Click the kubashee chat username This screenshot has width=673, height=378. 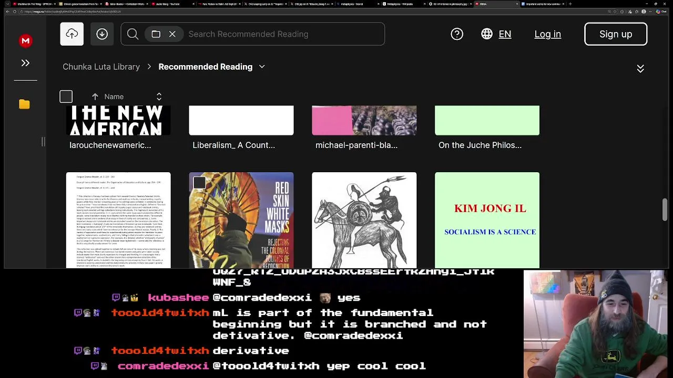[x=178, y=298]
